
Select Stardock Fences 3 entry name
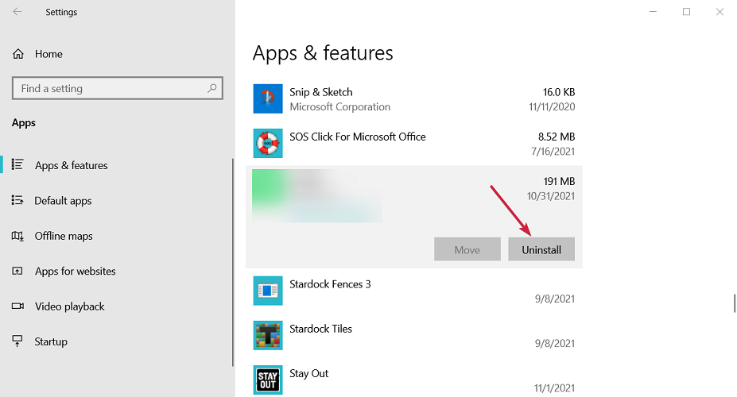[330, 284]
